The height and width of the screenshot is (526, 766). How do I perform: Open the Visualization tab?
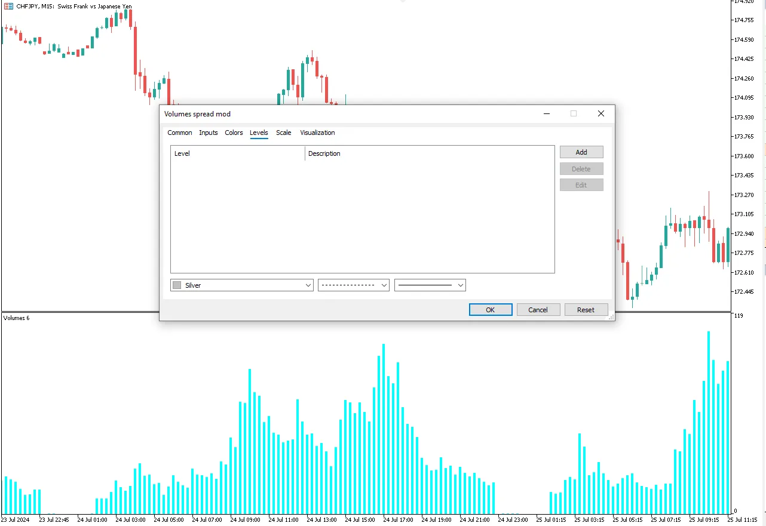click(x=317, y=133)
